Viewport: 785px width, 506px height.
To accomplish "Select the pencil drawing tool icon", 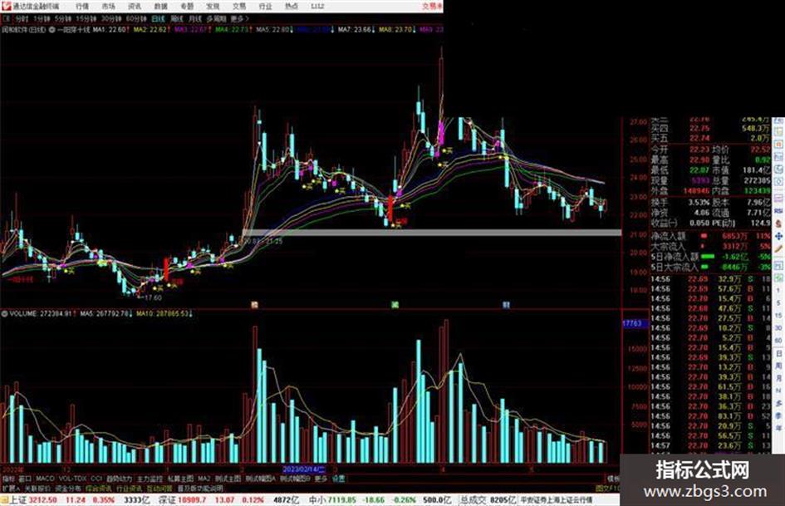I will (x=778, y=249).
